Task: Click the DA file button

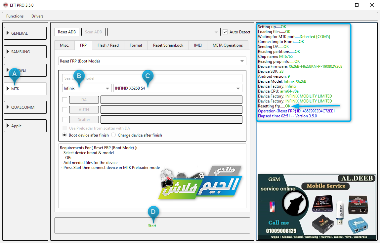Action: tap(84, 100)
